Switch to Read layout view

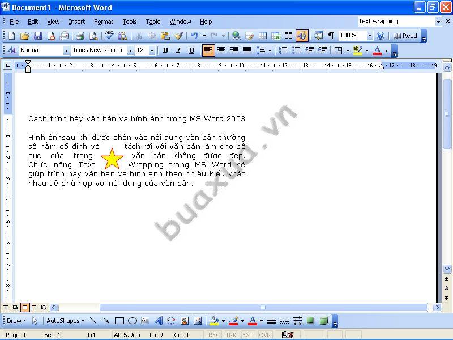(x=405, y=36)
